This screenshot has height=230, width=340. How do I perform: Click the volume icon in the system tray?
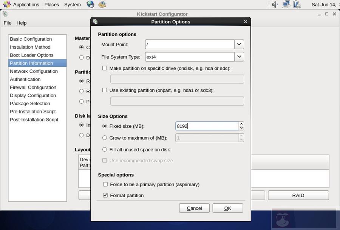(x=274, y=5)
